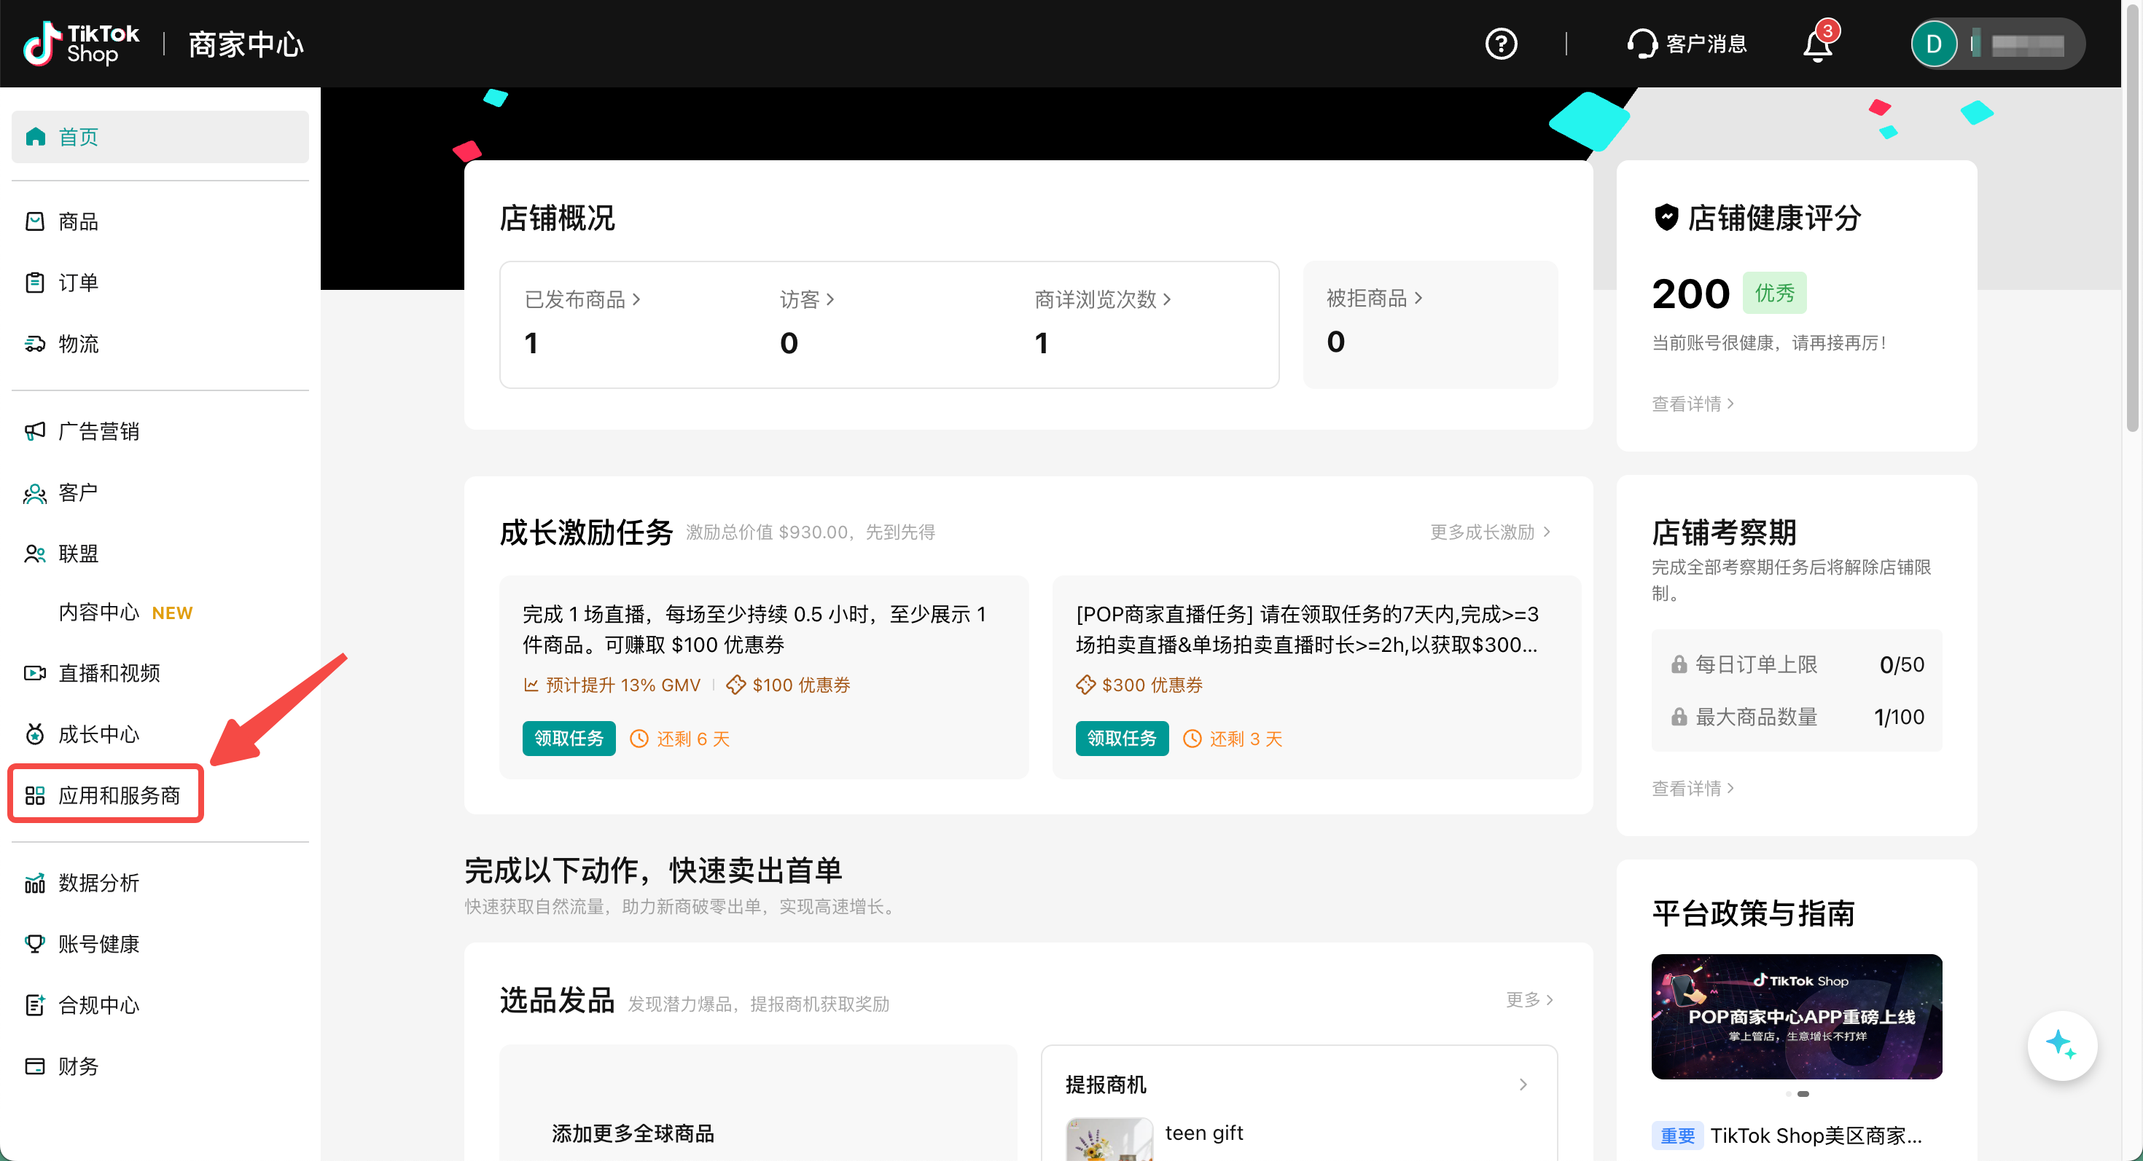Click the page vertical scrollbar
This screenshot has width=2143, height=1161.
tap(2132, 219)
